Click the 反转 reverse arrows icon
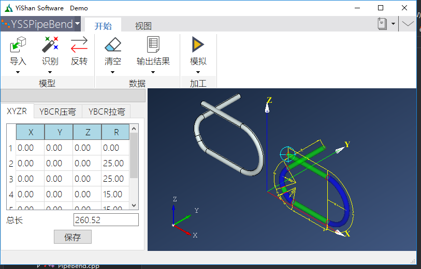Viewport: 421px width, 269px height. click(79, 44)
